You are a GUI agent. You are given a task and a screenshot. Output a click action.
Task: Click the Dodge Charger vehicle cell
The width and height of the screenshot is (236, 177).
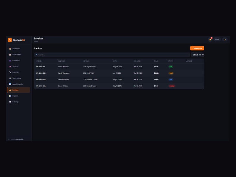point(90,86)
